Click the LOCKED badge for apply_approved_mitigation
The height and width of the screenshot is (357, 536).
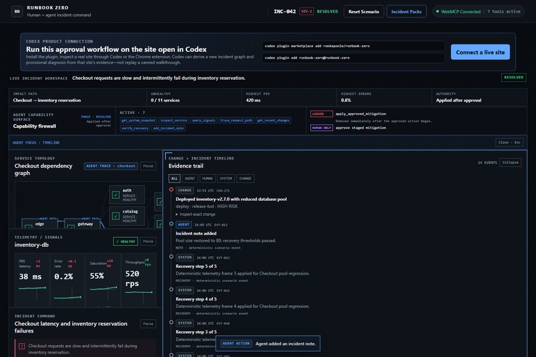[321, 114]
